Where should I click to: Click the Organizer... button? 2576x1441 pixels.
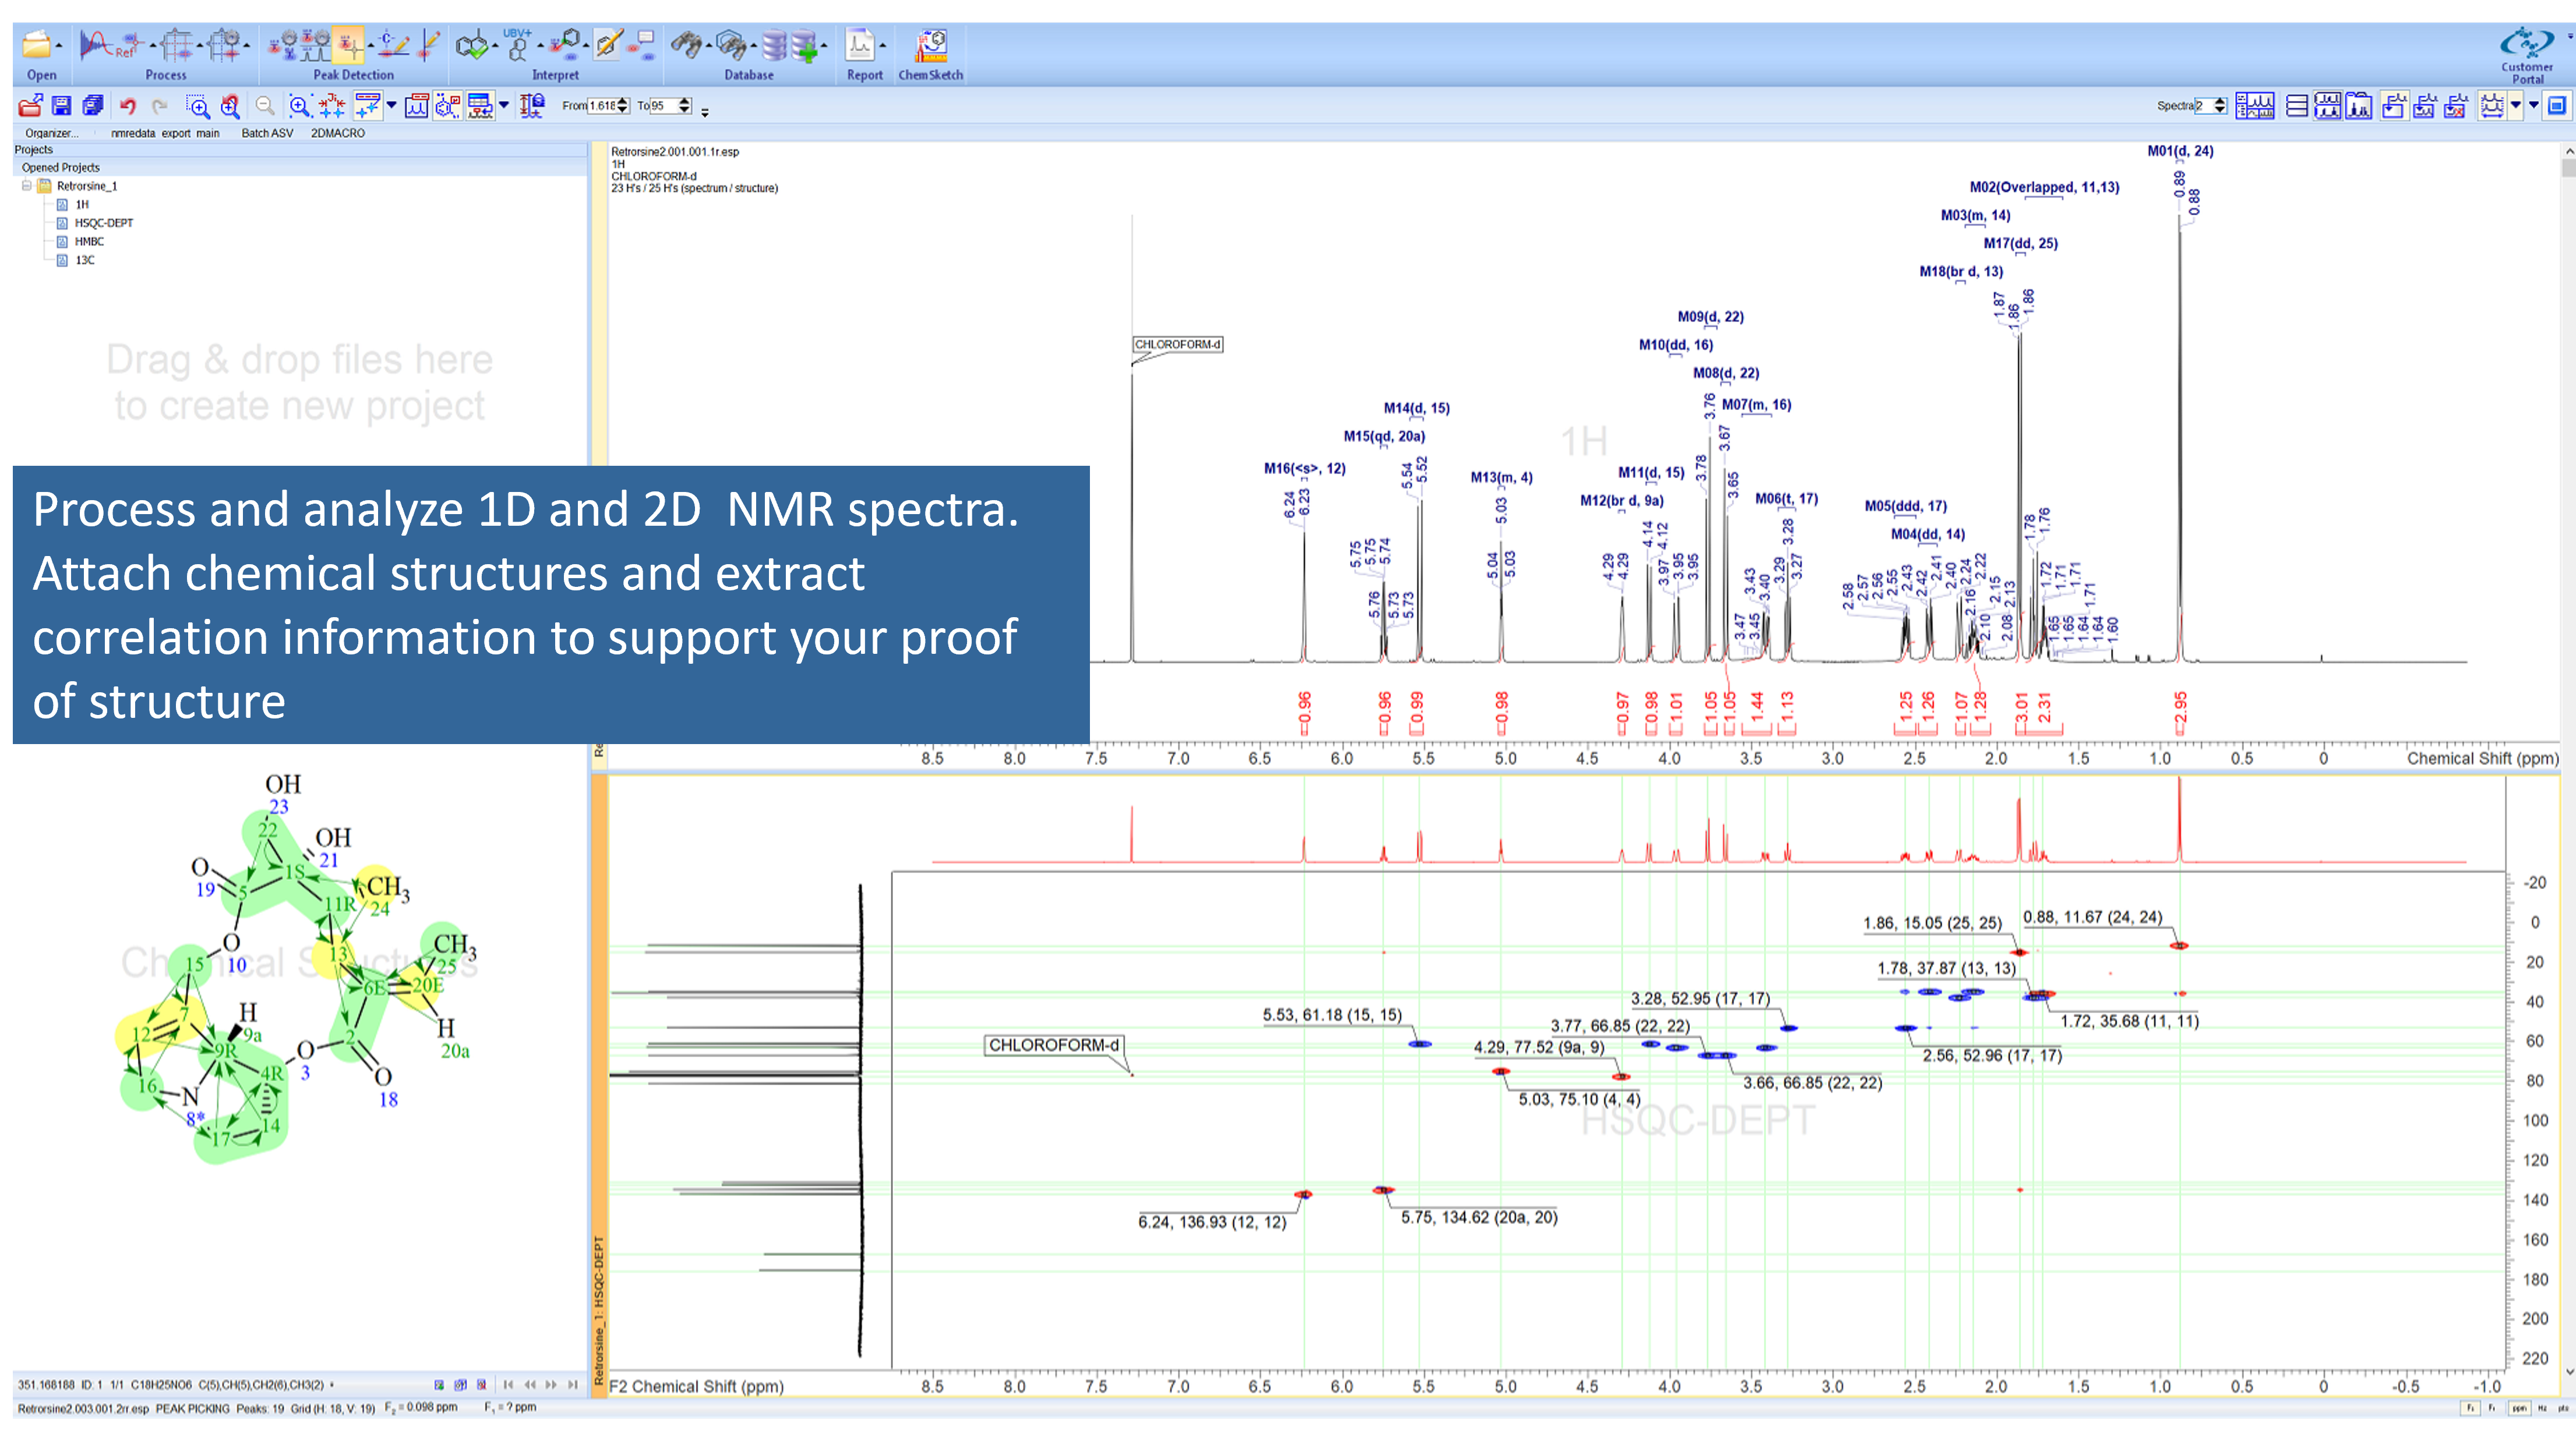[51, 133]
